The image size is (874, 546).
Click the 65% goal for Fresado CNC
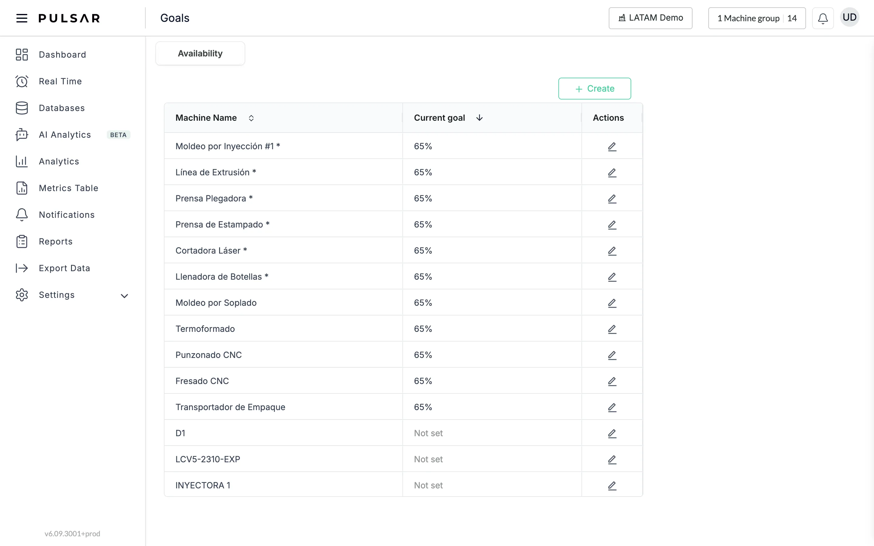pyautogui.click(x=423, y=381)
